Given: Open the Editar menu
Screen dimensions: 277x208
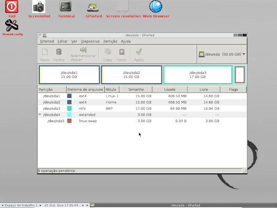Looking at the screenshot, I should point(62,42).
